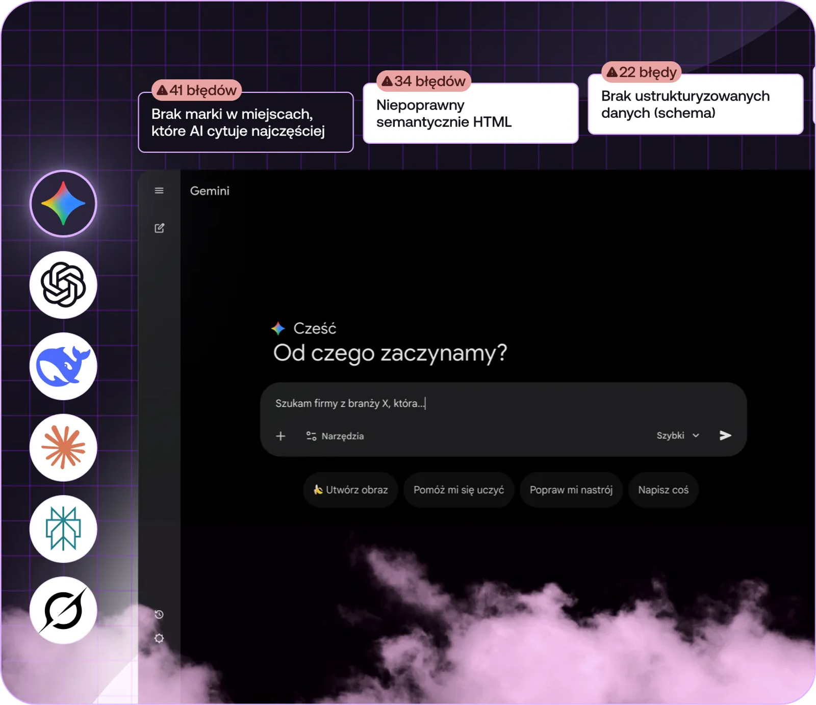Image resolution: width=816 pixels, height=705 pixels.
Task: Open Gemini settings gear icon
Action: (159, 638)
